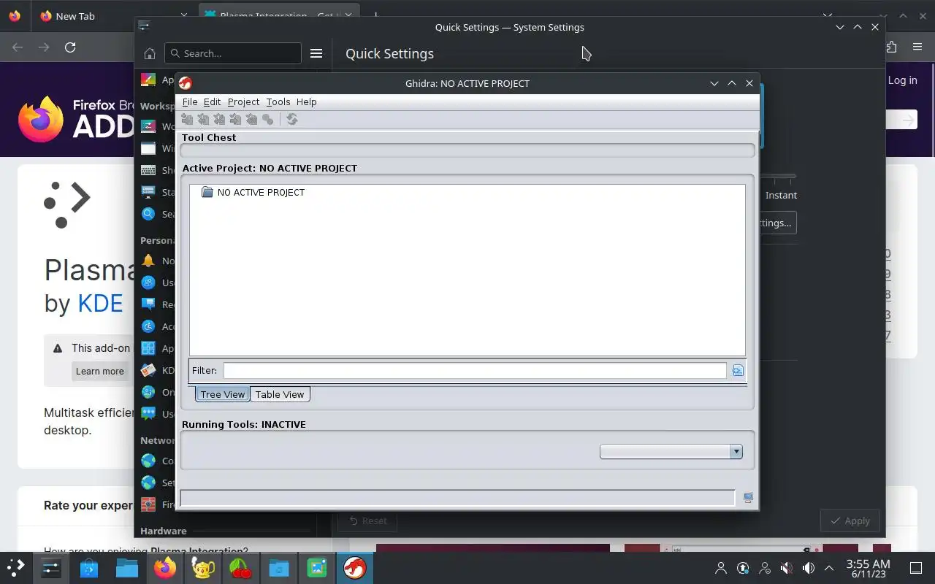This screenshot has width=935, height=584.
Task: Reload the page in Firefox
Action: tap(70, 47)
